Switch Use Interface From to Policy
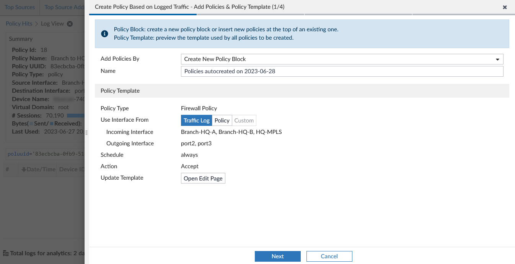 (222, 121)
